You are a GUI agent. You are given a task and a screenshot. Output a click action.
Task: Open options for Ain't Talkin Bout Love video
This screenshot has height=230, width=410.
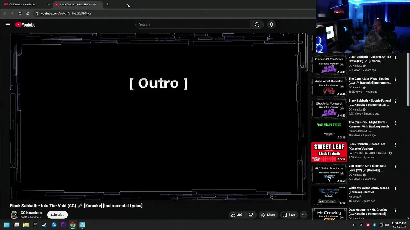click(395, 167)
